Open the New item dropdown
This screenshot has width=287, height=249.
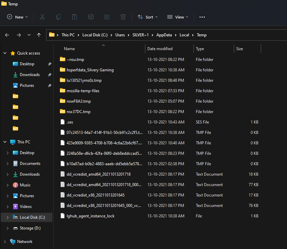click(x=17, y=17)
